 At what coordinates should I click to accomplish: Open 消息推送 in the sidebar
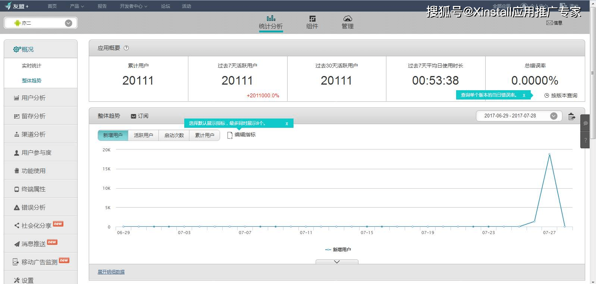coord(41,244)
